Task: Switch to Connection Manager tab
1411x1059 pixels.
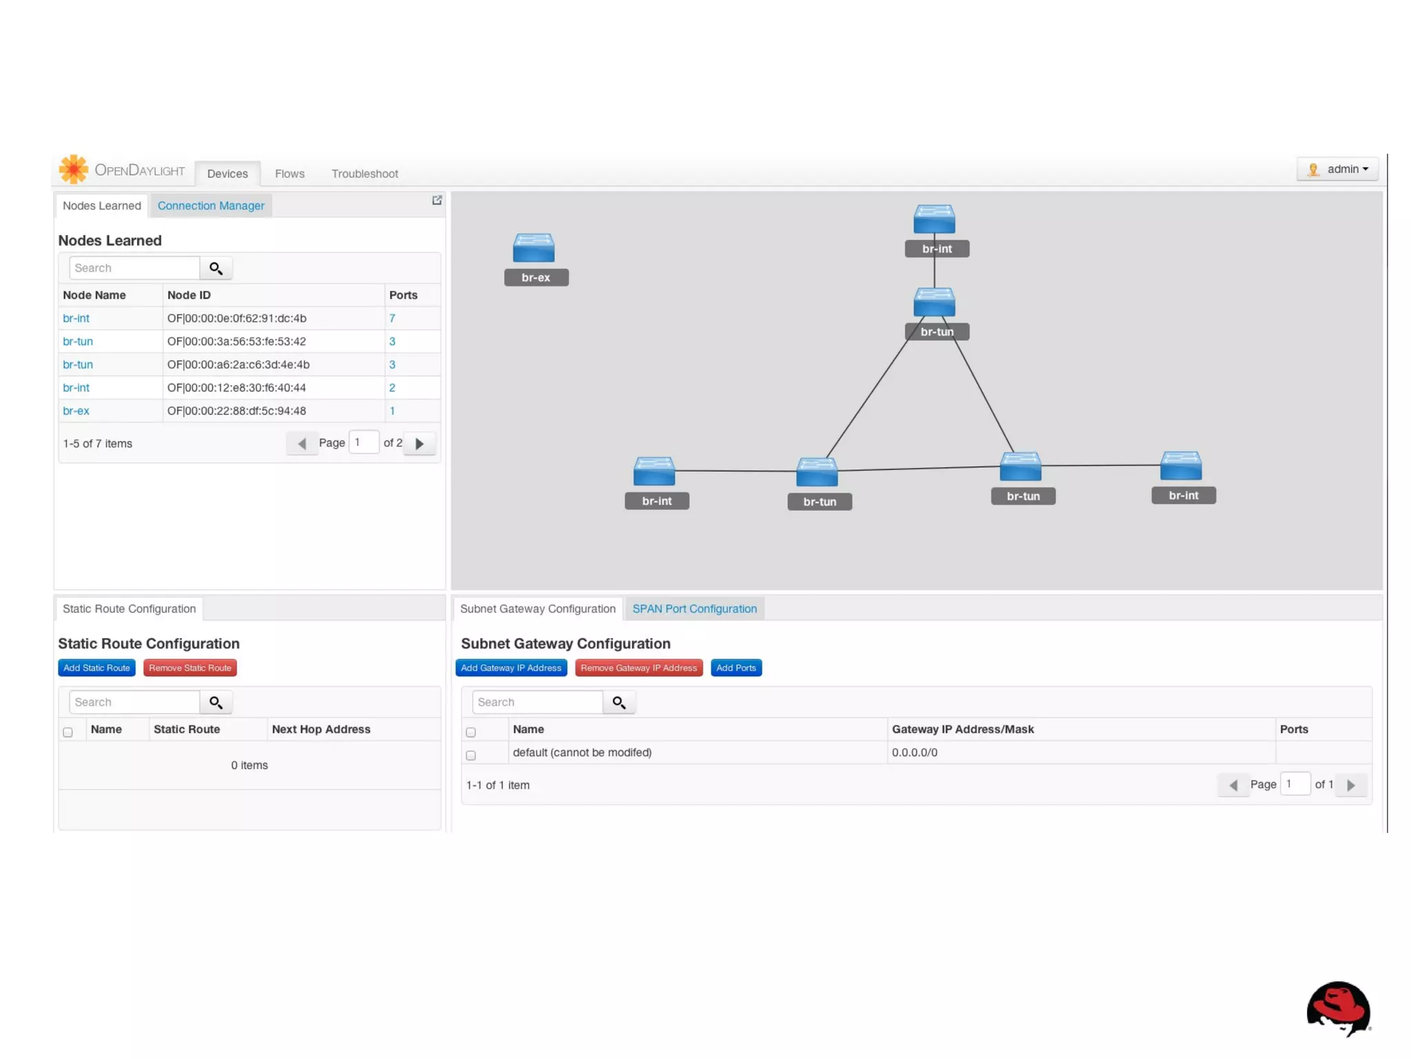Action: 211,205
